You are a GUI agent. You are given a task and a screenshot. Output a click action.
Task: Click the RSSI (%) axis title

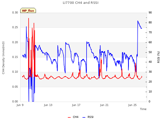(158, 57)
